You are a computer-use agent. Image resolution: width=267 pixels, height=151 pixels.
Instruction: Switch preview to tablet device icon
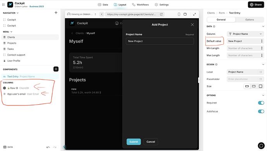(185, 14)
